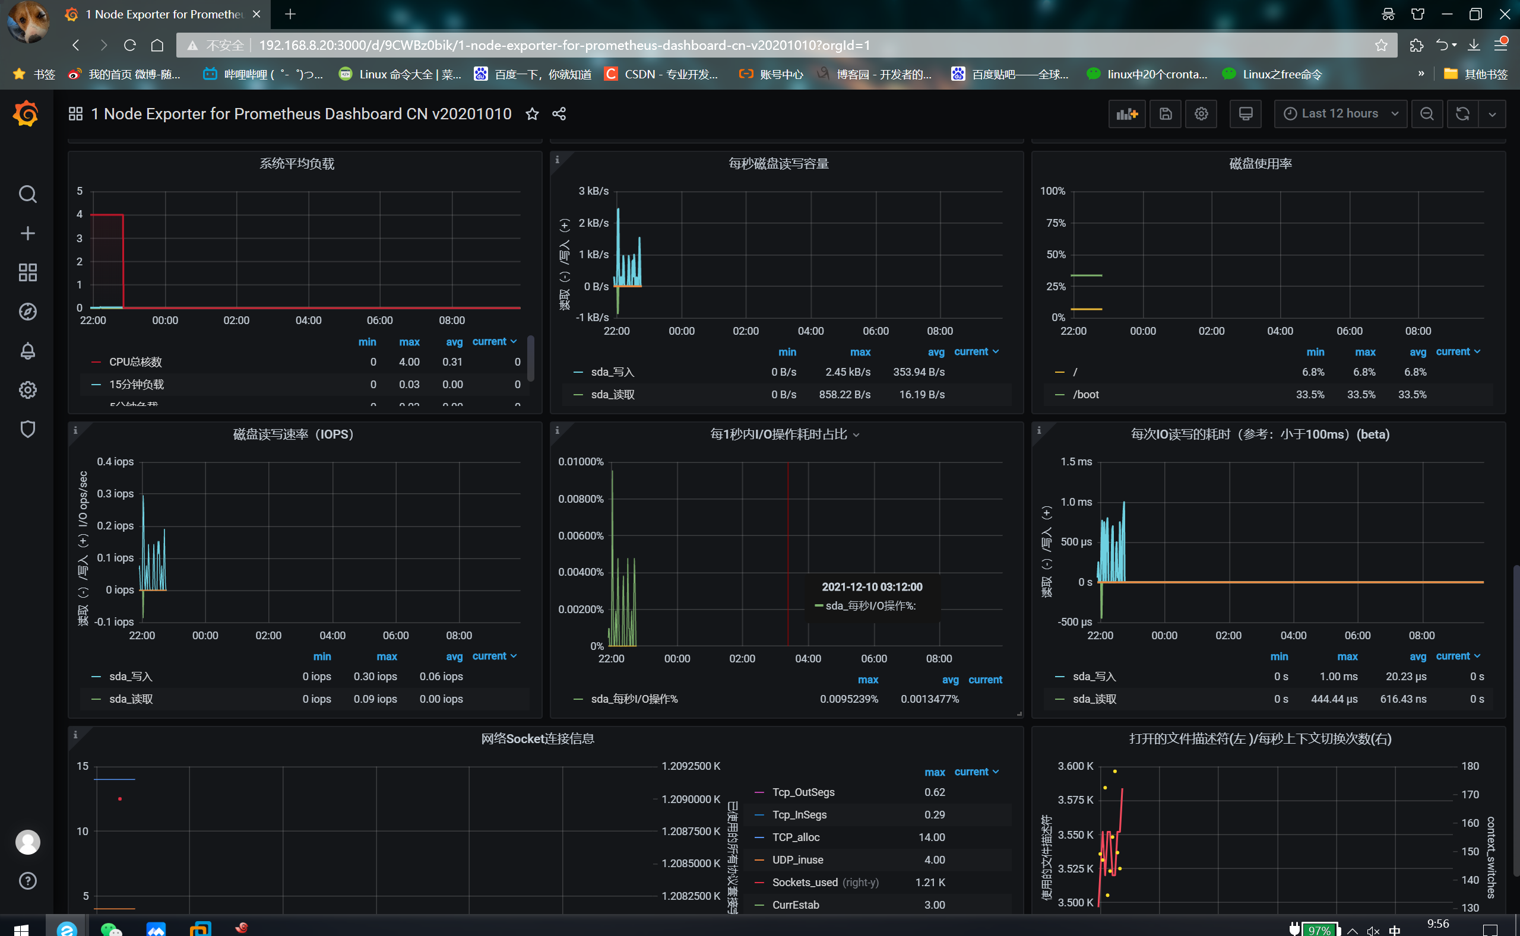Open the dashboard search grid icon beside title
The width and height of the screenshot is (1520, 936).
(75, 114)
